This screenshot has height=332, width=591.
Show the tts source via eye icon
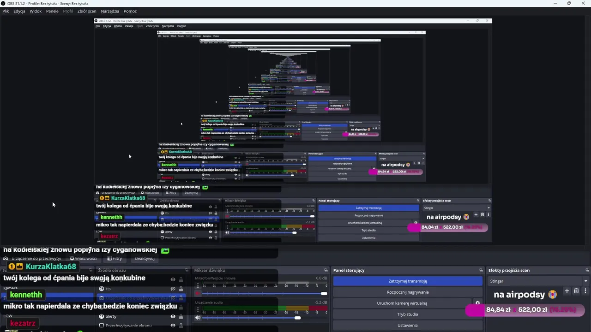point(173,289)
